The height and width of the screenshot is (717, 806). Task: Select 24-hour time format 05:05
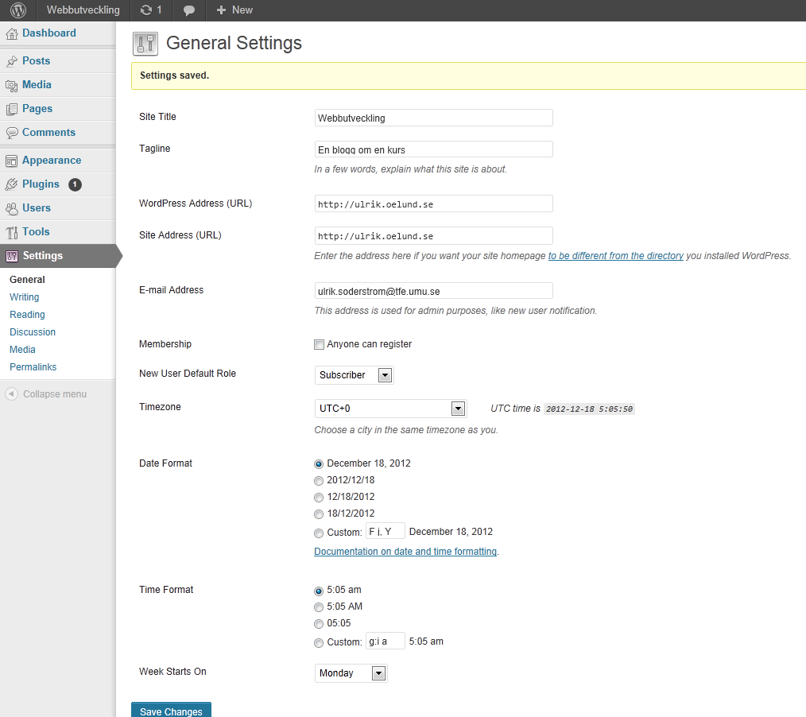(x=319, y=624)
